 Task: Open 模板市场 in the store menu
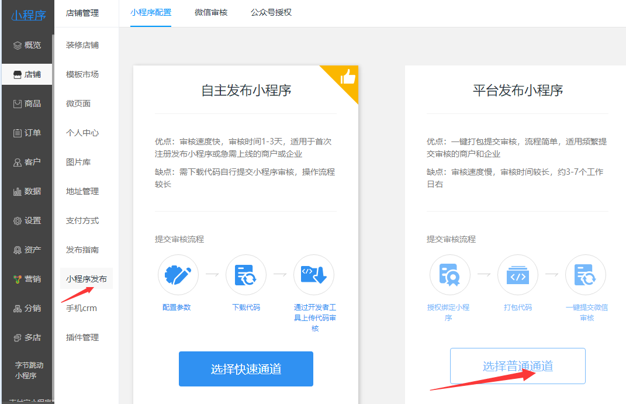82,74
